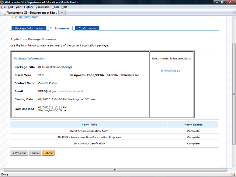The height and width of the screenshot is (177, 236).
Task: Click the Done status bar text
Action: click(x=4, y=174)
